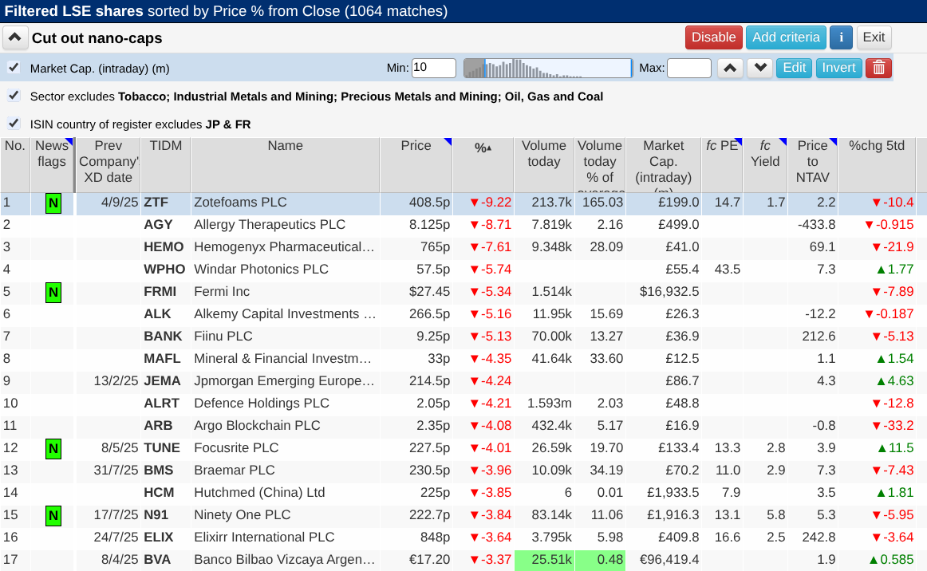Click Hutchmed (China) Ltd name
Image resolution: width=927 pixels, height=571 pixels.
pos(259,493)
